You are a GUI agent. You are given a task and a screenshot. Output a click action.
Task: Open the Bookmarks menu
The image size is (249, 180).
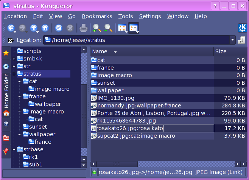pos(97,16)
